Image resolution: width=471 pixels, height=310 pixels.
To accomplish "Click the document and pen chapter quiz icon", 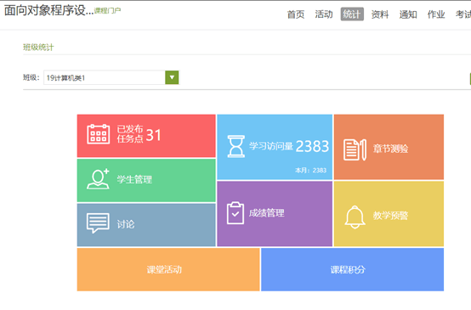I will pos(355,149).
